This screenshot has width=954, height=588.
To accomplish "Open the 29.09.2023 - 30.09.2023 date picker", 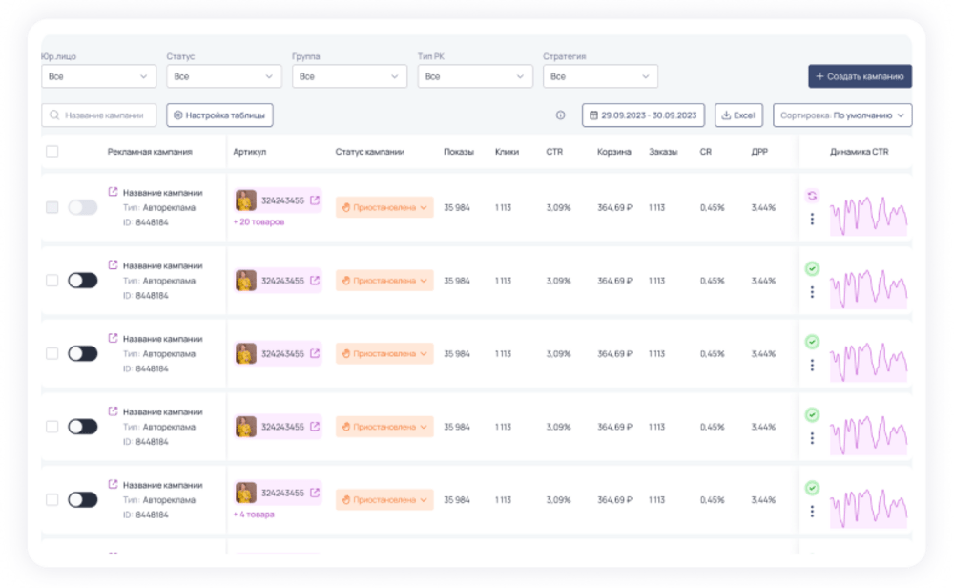I will pyautogui.click(x=643, y=115).
